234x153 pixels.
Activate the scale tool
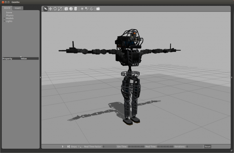tap(60, 9)
